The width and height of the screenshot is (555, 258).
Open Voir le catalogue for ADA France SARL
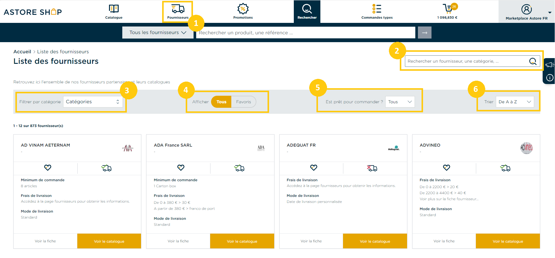pos(242,241)
